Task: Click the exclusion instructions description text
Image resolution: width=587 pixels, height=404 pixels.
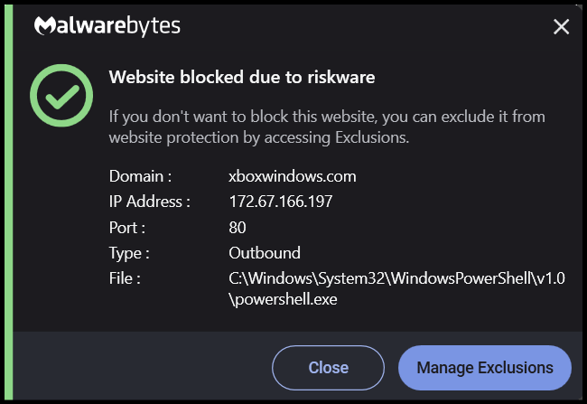Action: click(326, 127)
